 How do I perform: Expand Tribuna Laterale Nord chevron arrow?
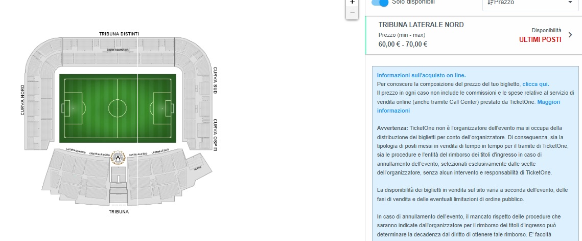click(570, 35)
